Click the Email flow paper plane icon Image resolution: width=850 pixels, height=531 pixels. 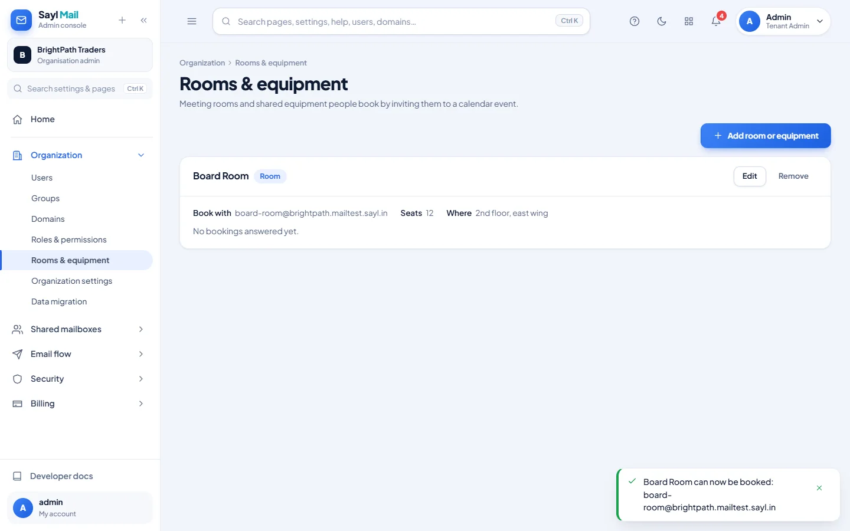[18, 354]
